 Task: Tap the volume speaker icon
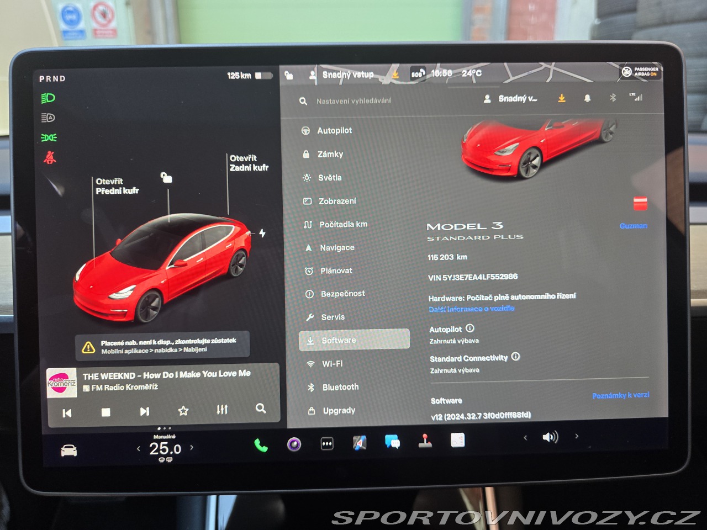(550, 437)
